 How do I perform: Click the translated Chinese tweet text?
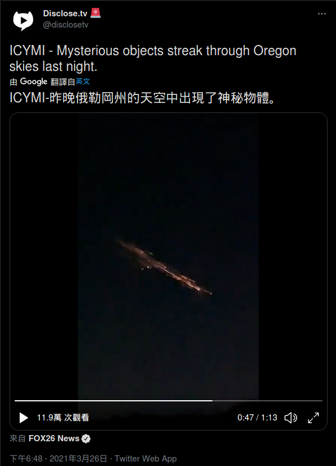pos(143,98)
